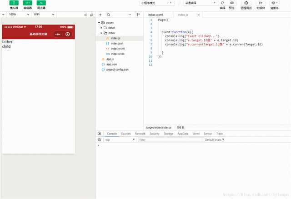Open the 清缓存 clear cache menu
This screenshot has height=199, width=291.
[x=274, y=3]
